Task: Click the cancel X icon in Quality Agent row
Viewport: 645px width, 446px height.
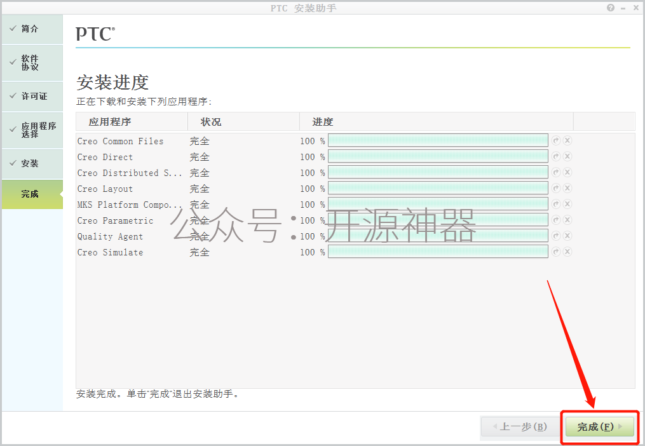Action: pos(567,236)
